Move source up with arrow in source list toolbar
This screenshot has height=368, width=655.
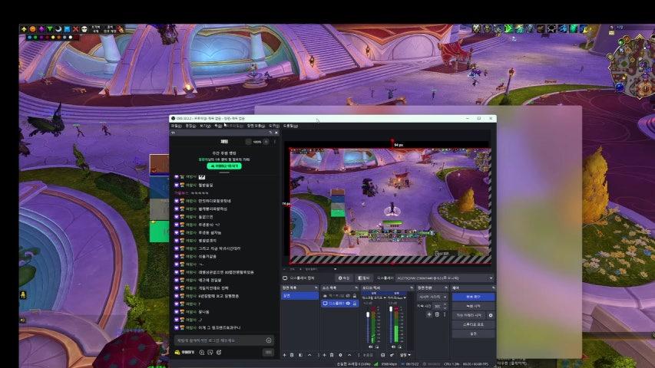(349, 355)
